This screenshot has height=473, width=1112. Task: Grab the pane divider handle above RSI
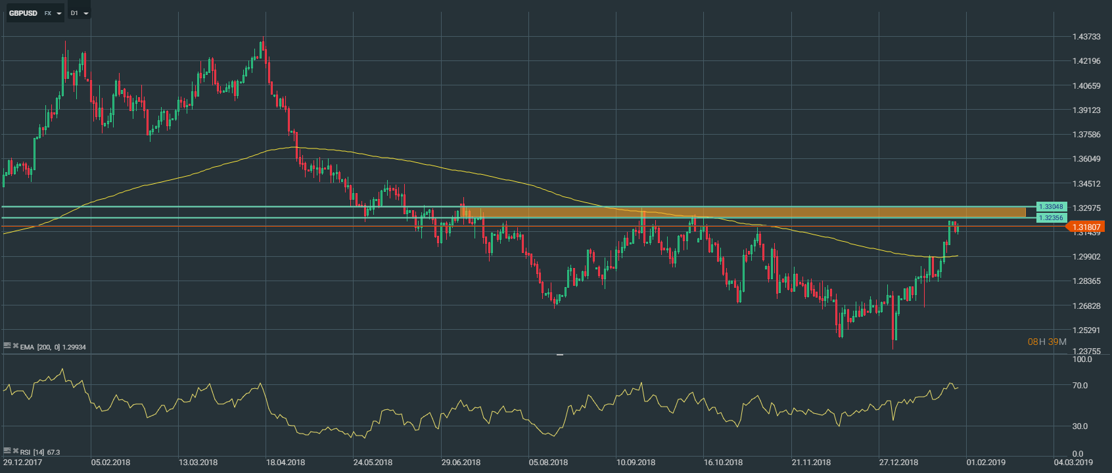[560, 355]
